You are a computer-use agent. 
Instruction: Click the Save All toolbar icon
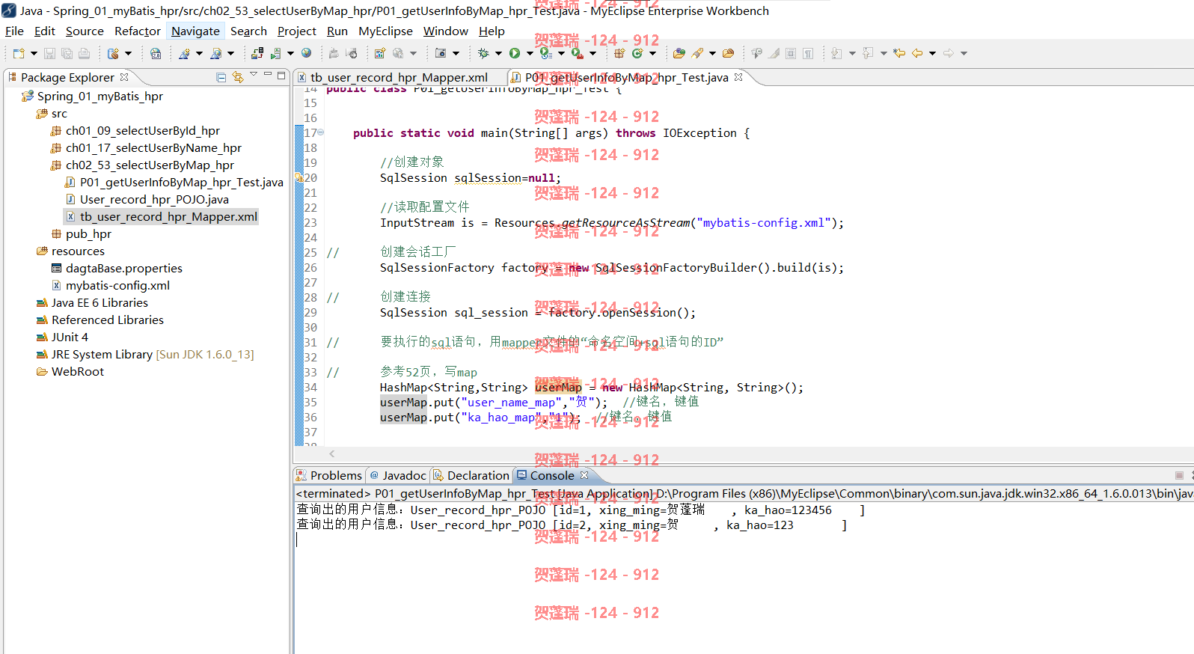coord(67,53)
